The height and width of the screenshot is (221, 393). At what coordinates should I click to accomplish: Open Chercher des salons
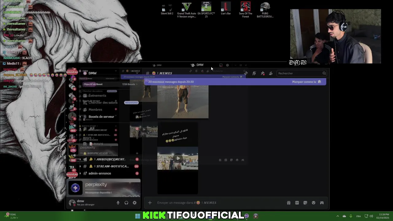103,103
